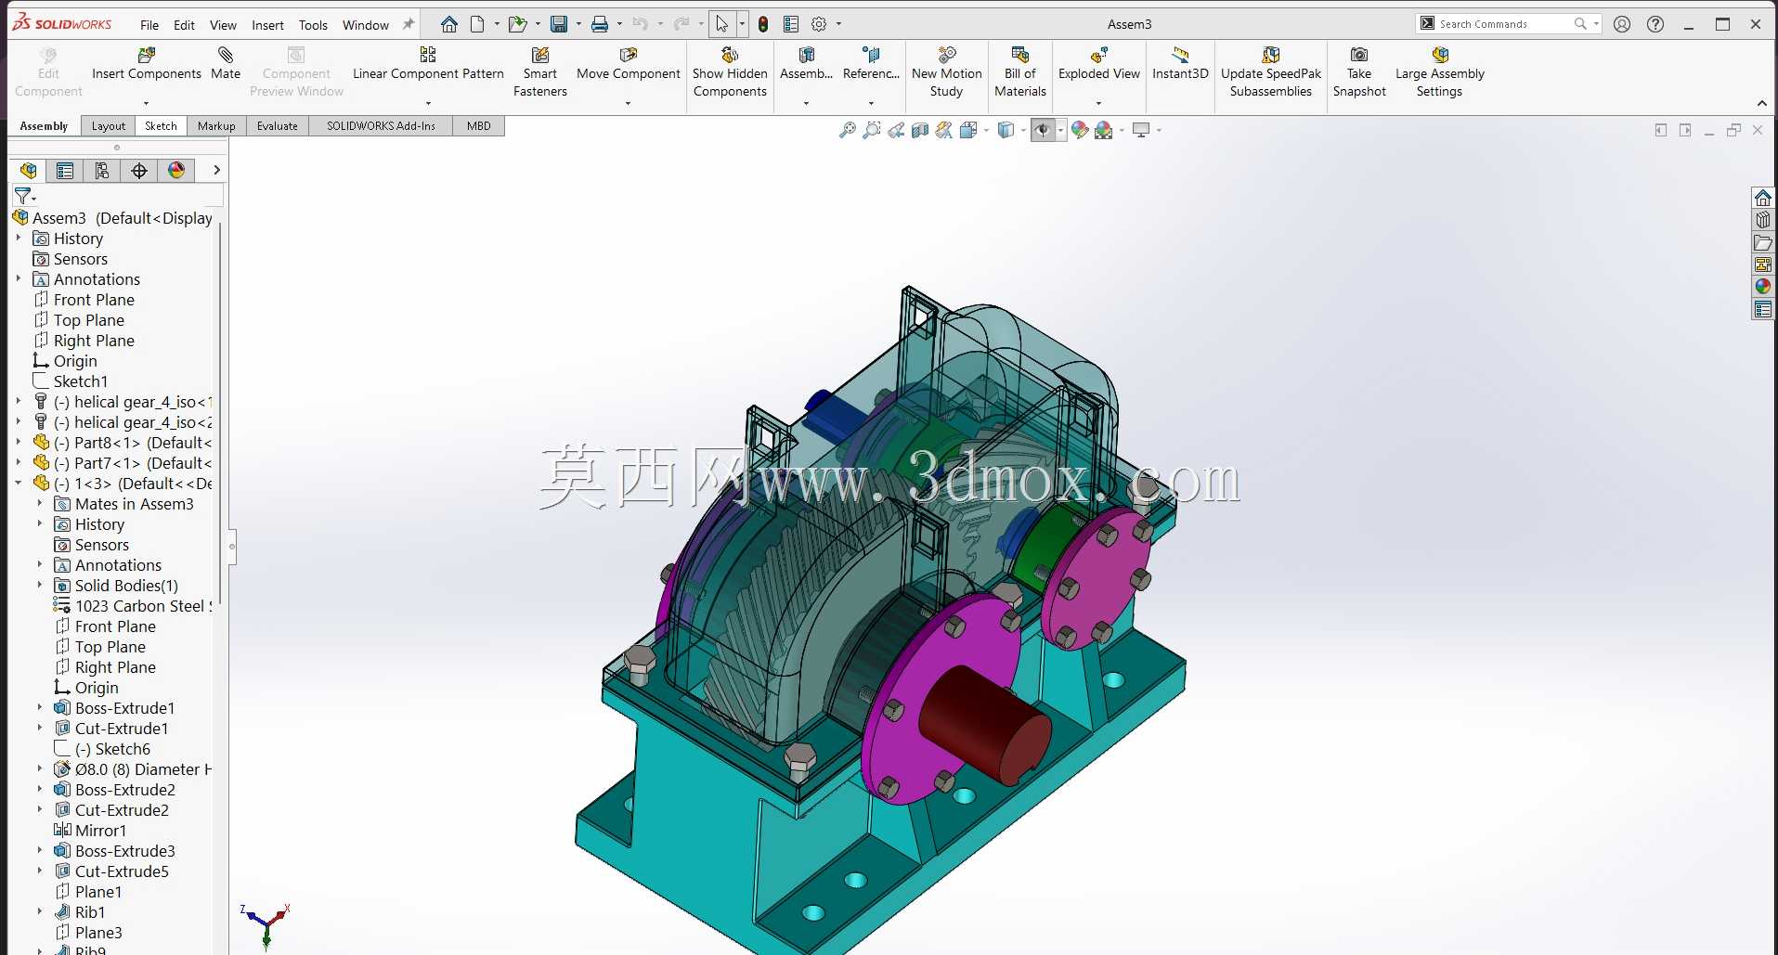This screenshot has height=955, width=1778.
Task: Launch Smart Fasteners
Action: (x=539, y=72)
